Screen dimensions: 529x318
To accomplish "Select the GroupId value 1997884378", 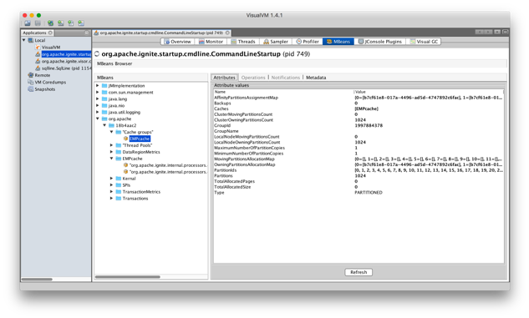I will 369,125.
